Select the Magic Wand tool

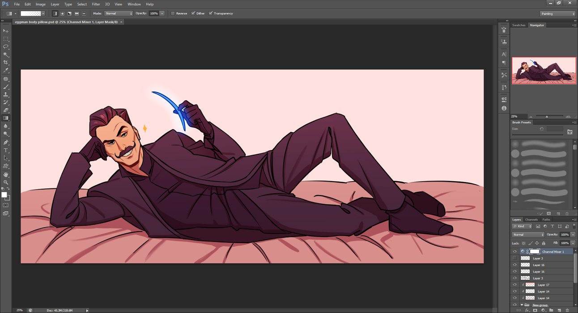6,55
